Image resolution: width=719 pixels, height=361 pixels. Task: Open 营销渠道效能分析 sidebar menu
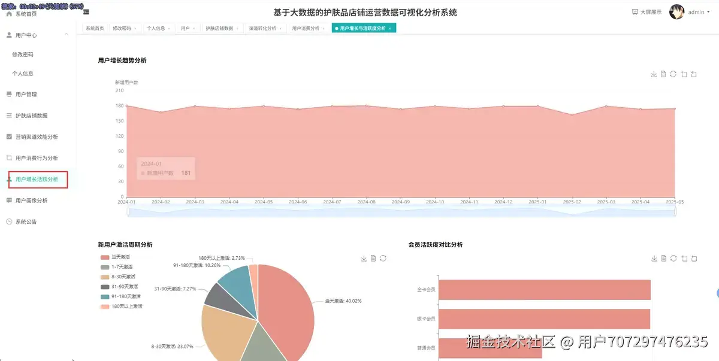[36, 137]
